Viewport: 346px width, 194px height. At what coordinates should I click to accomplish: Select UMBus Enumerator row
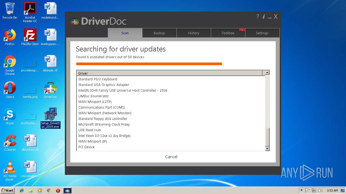coord(171,96)
